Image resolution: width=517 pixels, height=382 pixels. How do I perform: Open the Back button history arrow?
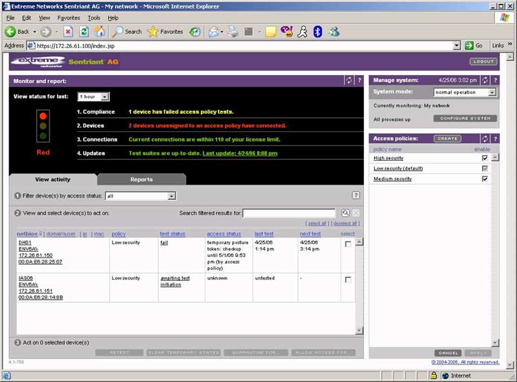35,32
